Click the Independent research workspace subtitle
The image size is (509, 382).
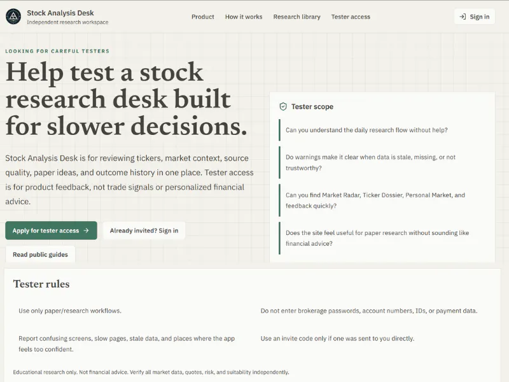(x=67, y=22)
